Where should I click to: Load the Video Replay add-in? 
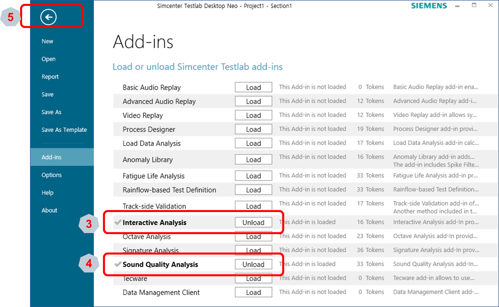pyautogui.click(x=253, y=115)
